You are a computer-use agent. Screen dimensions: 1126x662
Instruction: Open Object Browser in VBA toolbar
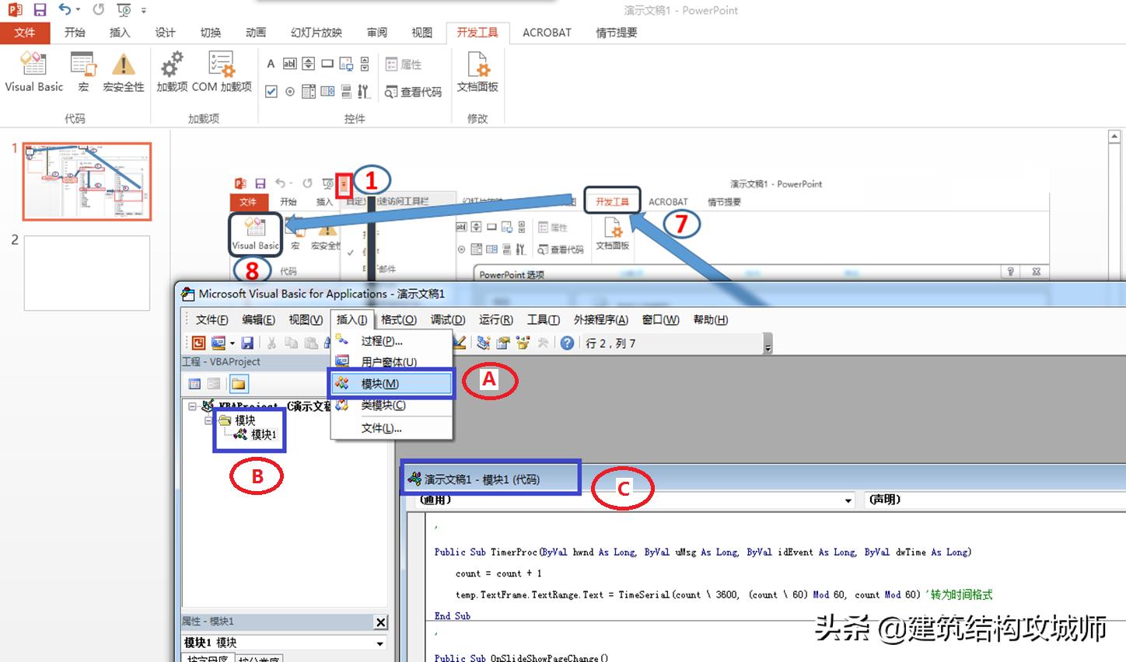(523, 343)
